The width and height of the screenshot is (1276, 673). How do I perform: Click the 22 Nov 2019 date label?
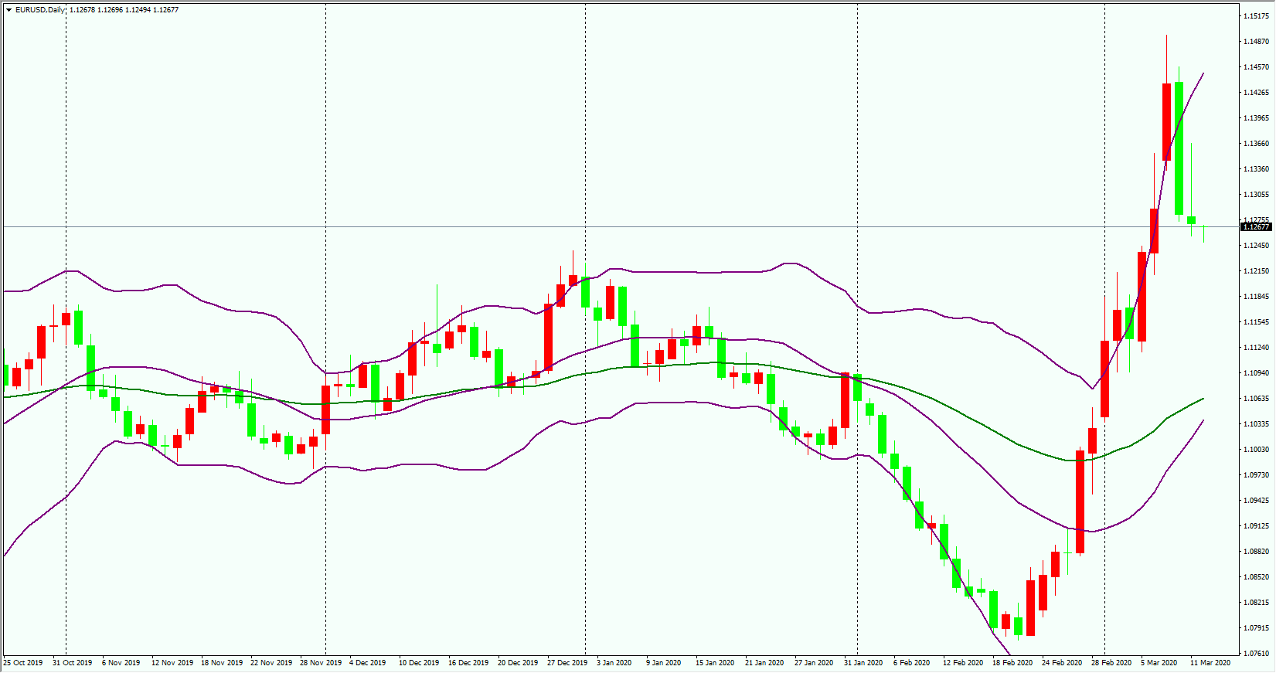point(271,662)
